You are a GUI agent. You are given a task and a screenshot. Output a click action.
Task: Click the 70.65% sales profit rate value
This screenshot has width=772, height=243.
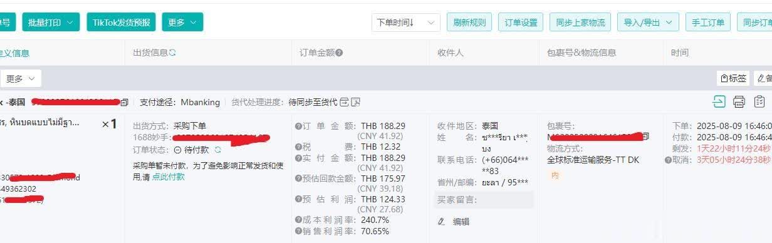click(375, 231)
